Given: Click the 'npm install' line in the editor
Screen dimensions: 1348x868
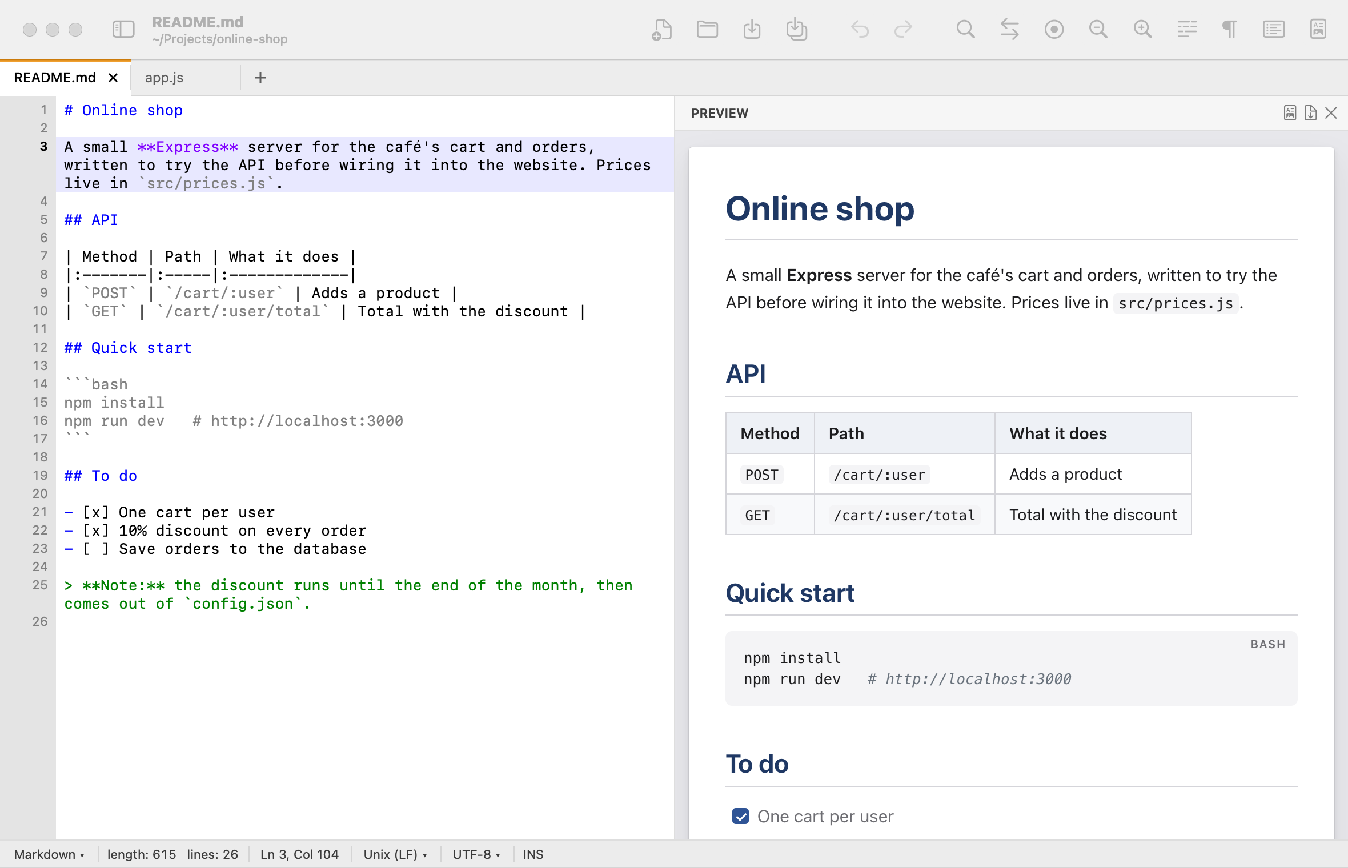Looking at the screenshot, I should [114, 403].
